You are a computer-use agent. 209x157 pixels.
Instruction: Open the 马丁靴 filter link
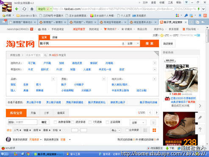click(x=32, y=63)
